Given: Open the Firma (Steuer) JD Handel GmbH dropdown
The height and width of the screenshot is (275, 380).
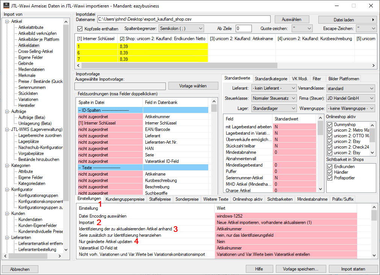Looking at the screenshot, I should (x=351, y=98).
